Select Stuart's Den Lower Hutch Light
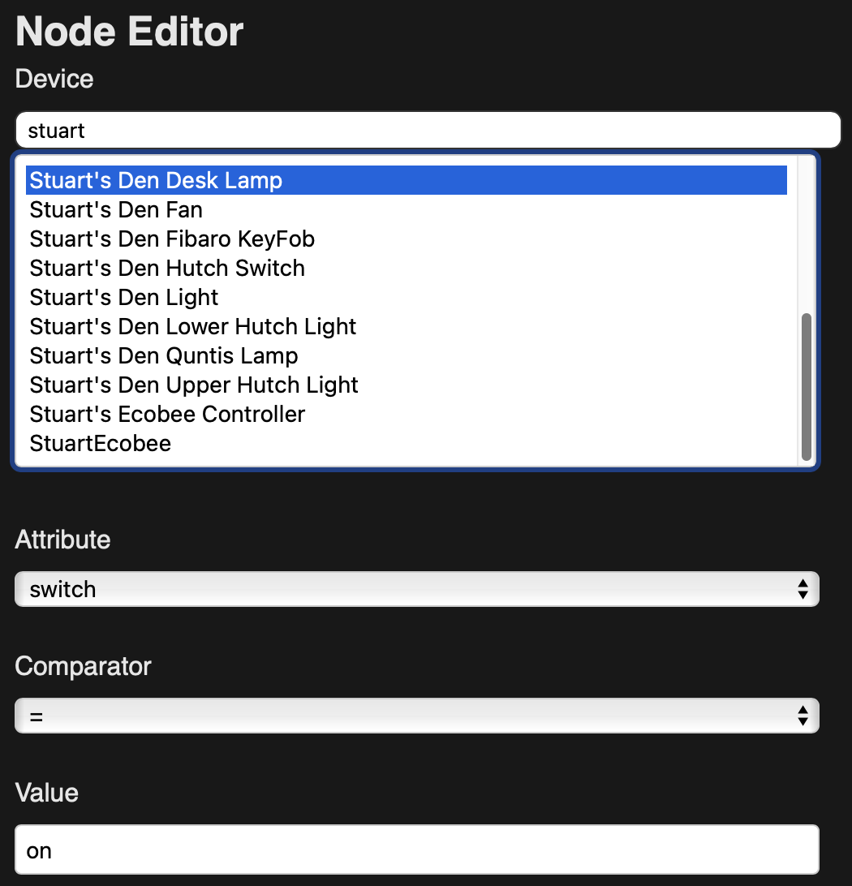This screenshot has height=886, width=852. coord(193,327)
